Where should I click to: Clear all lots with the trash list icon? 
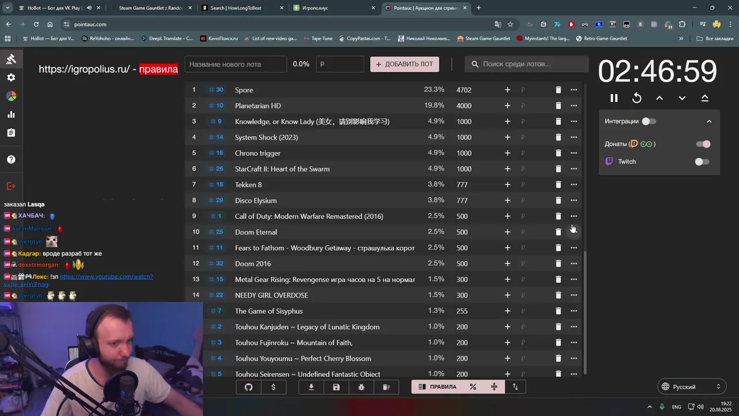click(386, 387)
